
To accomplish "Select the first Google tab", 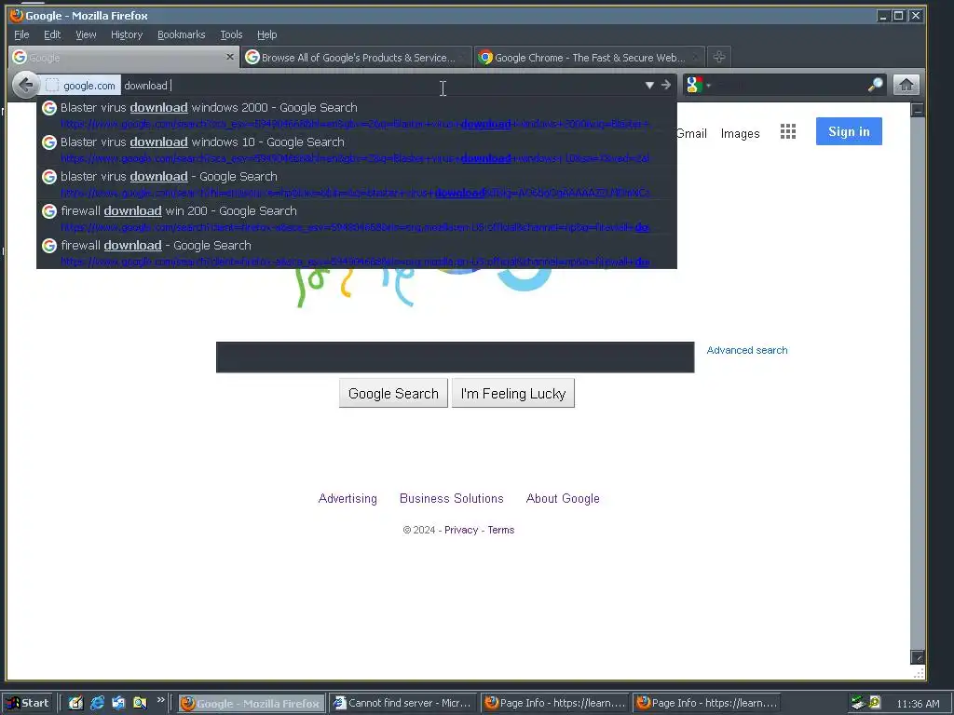I will pyautogui.click(x=124, y=58).
